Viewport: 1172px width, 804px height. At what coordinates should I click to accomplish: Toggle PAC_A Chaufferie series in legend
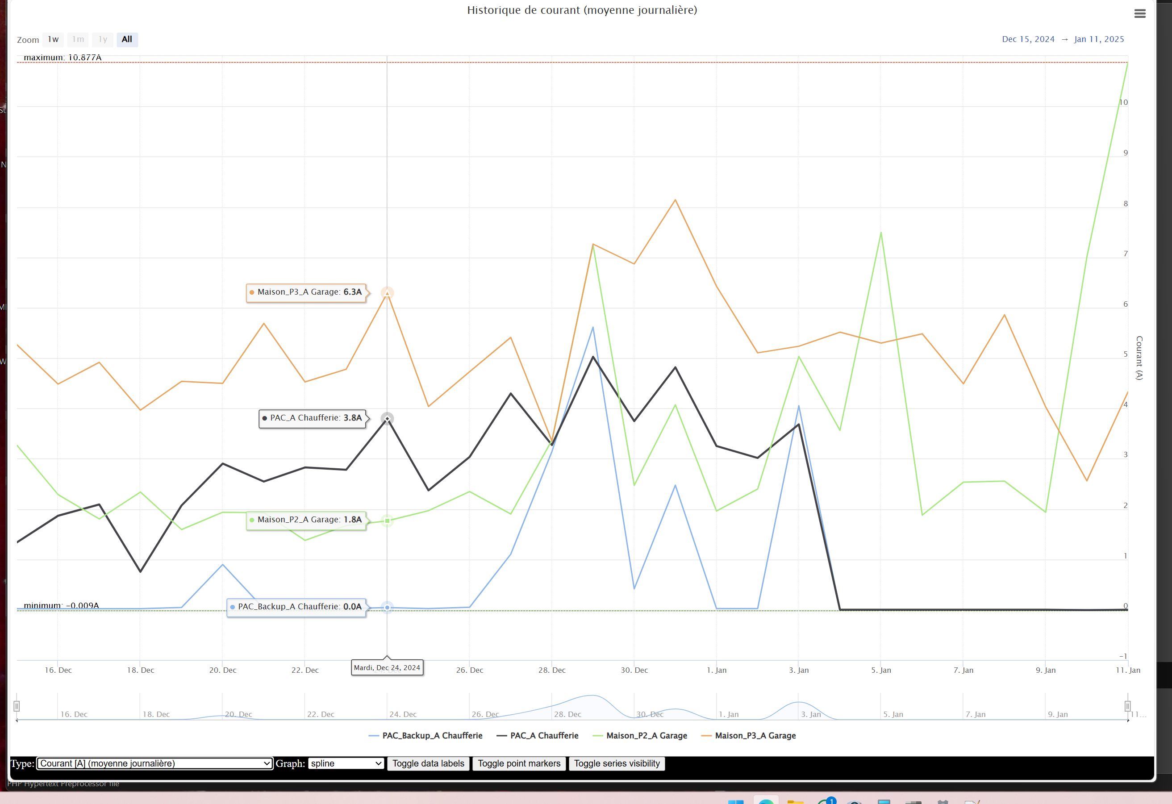point(538,736)
